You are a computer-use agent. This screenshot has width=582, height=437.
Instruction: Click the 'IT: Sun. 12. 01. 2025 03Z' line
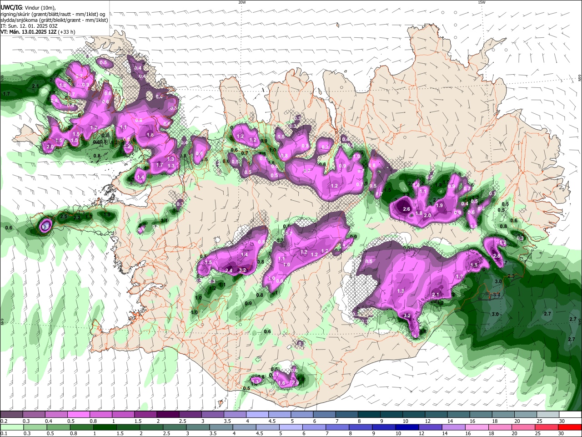[x=29, y=26]
